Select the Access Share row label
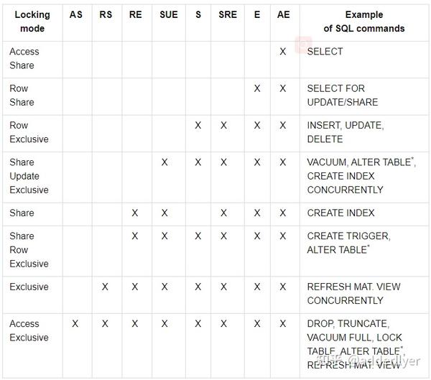Viewport: 431px width, 380px height. tap(24, 58)
